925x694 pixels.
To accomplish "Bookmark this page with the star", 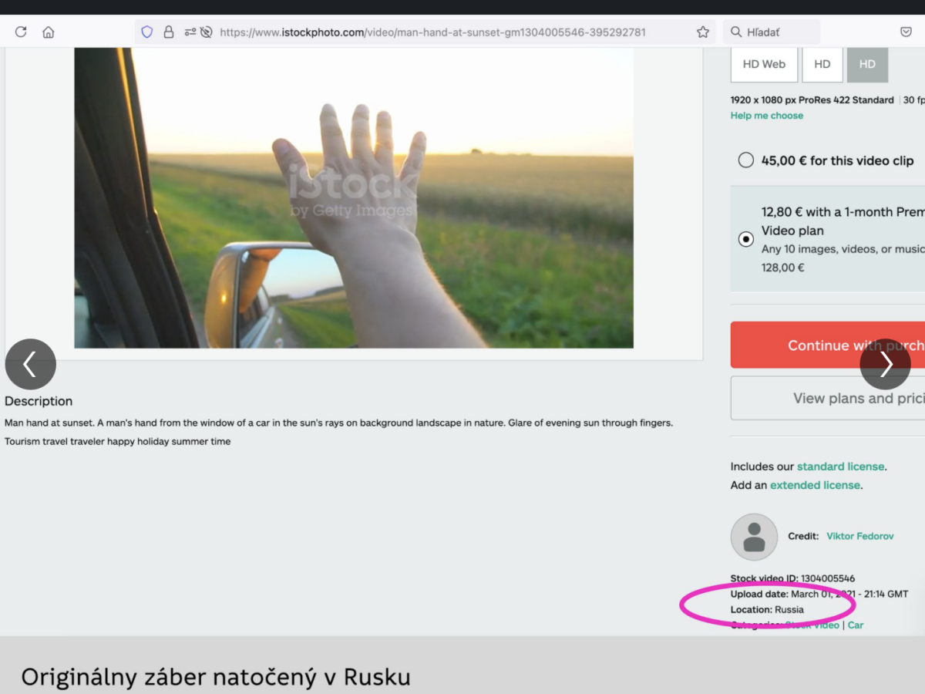I will point(703,32).
